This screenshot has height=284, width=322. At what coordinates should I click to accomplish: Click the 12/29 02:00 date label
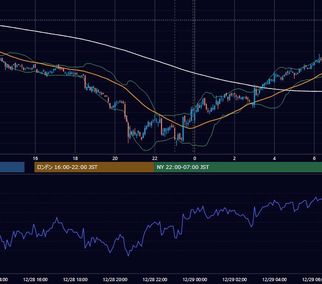point(234,279)
